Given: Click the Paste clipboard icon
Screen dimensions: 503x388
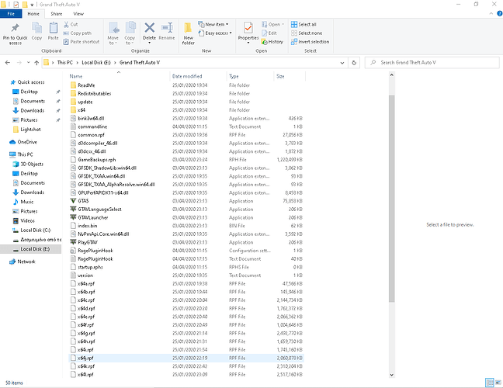Looking at the screenshot, I should click(x=54, y=28).
